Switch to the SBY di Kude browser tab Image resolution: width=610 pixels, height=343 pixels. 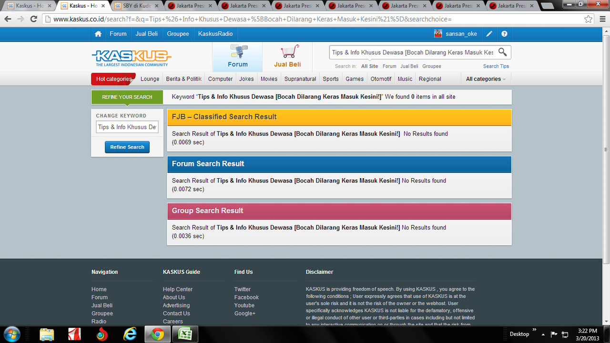click(x=136, y=6)
